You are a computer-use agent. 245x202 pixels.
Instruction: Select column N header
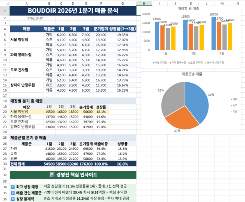tap(237, 3)
